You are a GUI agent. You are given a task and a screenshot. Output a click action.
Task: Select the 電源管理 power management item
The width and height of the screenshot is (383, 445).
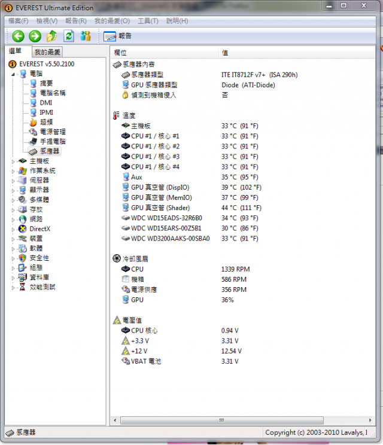pyautogui.click(x=53, y=132)
